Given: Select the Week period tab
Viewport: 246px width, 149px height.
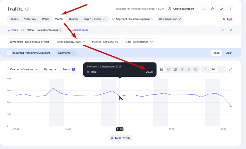Looking at the screenshot, I should pyautogui.click(x=45, y=19).
